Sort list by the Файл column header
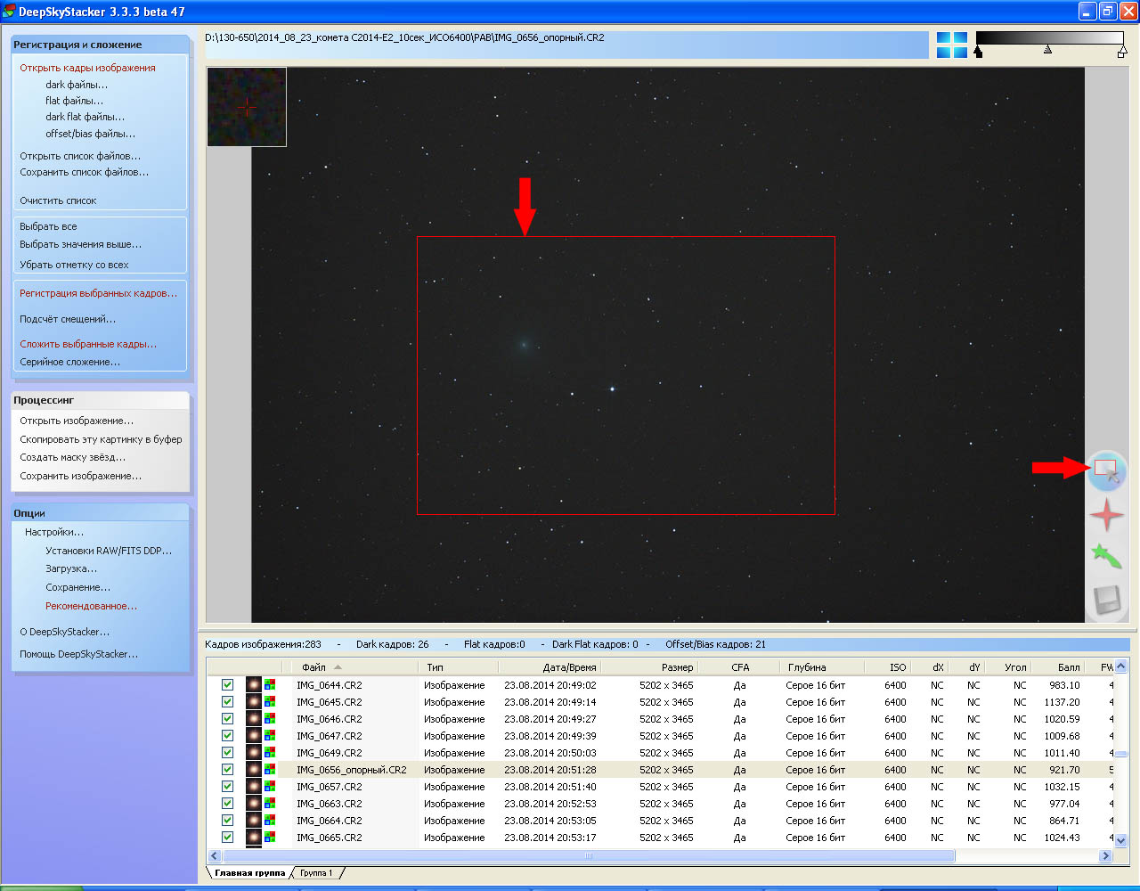This screenshot has width=1140, height=891. 313,667
